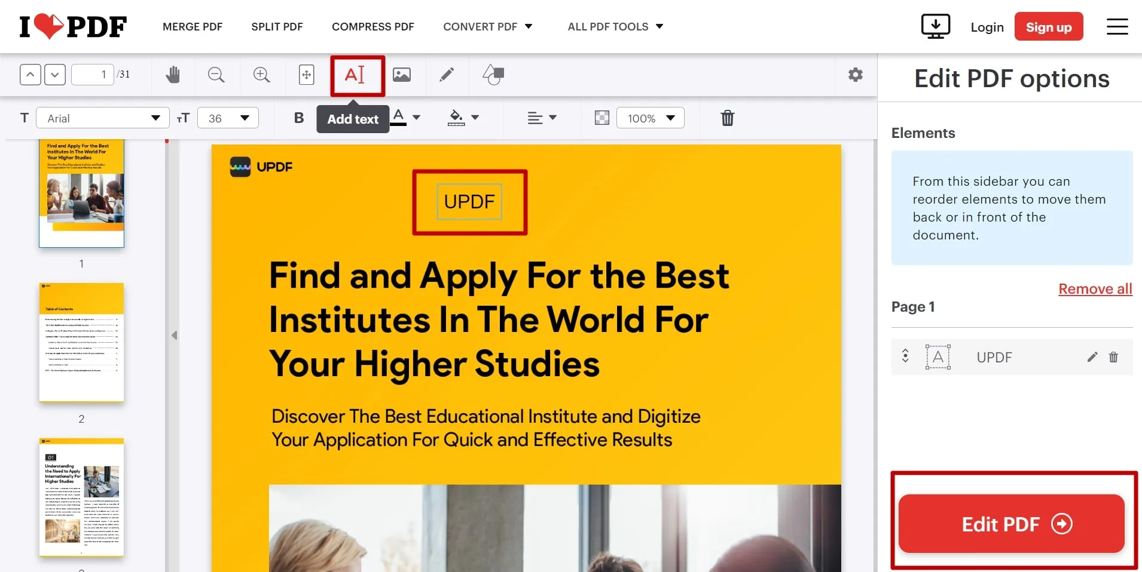This screenshot has height=572, width=1142.
Task: Go to previous page arrow
Action: tap(30, 75)
